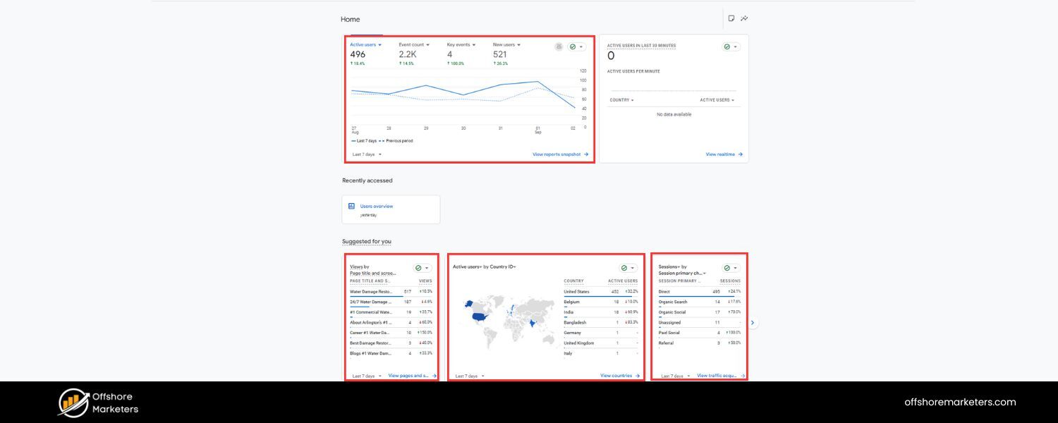Open the Event count metric dropdown
Viewport: 1058px width, 423px height.
[x=427, y=45]
